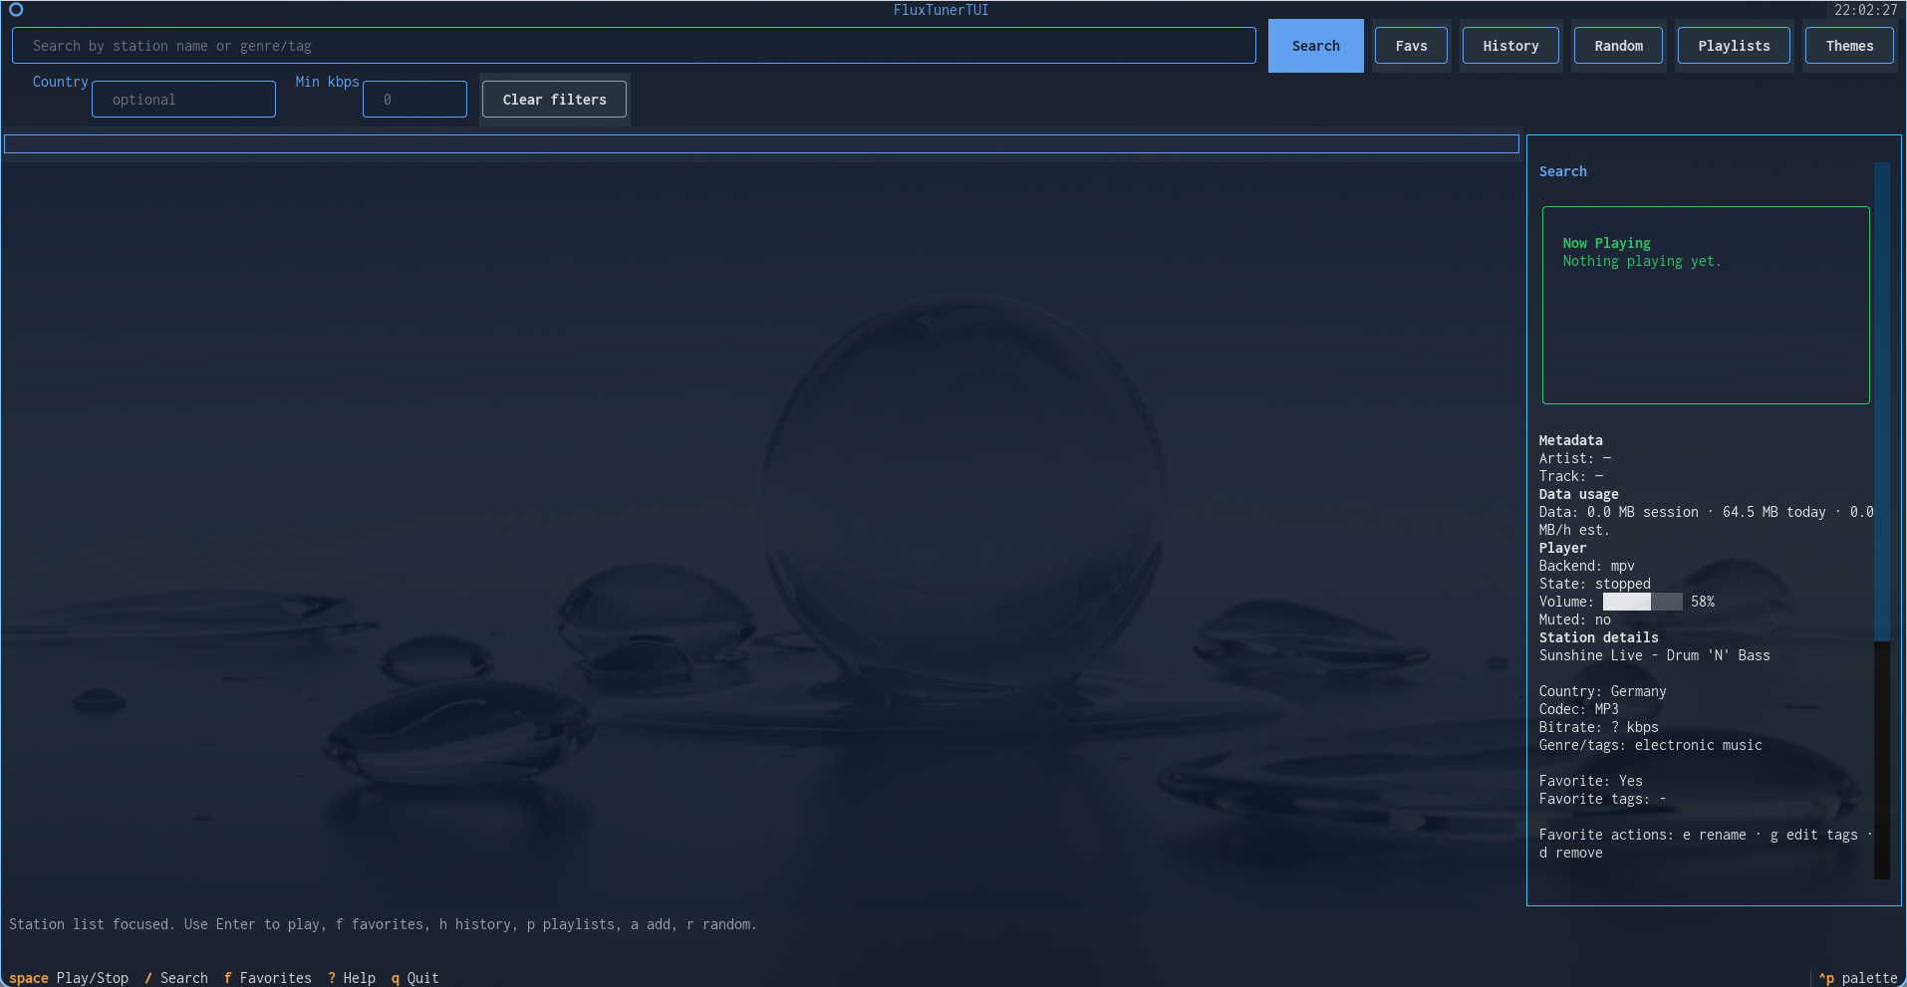The height and width of the screenshot is (987, 1907).
Task: Click the 'Country' filter label
Action: coord(60,82)
